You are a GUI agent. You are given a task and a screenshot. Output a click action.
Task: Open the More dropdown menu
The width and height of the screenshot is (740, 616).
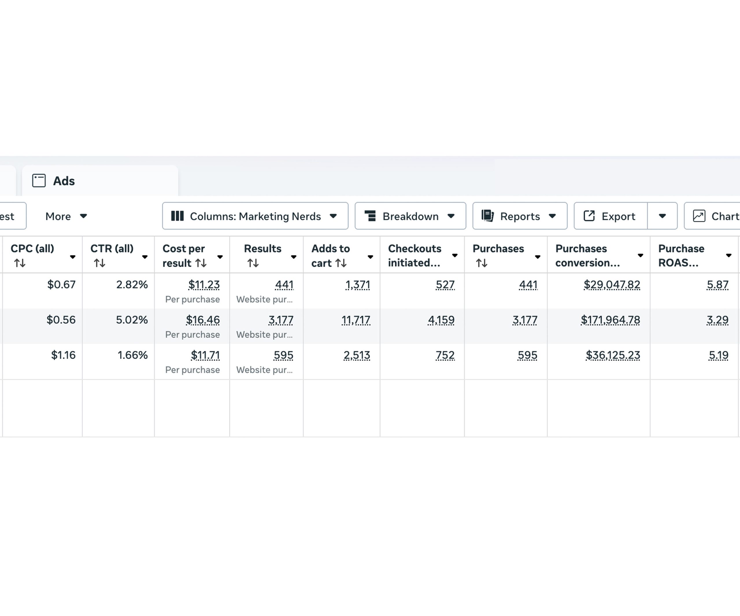click(66, 216)
